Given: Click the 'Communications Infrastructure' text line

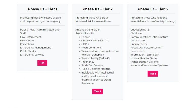Looking at the screenshot, I should (x=149, y=37).
